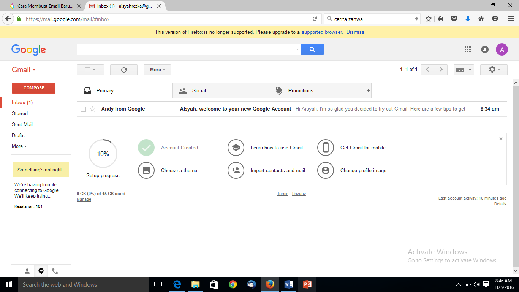
Task: Launch Chrome from the taskbar
Action: (x=233, y=284)
